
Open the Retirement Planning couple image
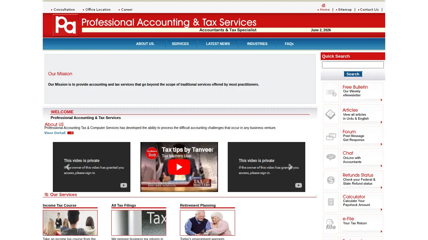(207, 223)
